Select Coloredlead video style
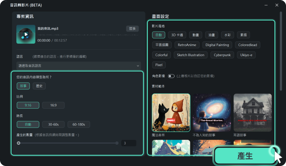 click(248, 45)
